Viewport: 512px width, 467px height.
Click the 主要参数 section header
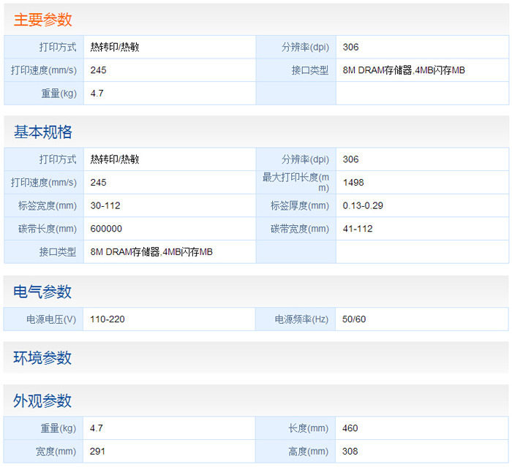click(x=43, y=20)
